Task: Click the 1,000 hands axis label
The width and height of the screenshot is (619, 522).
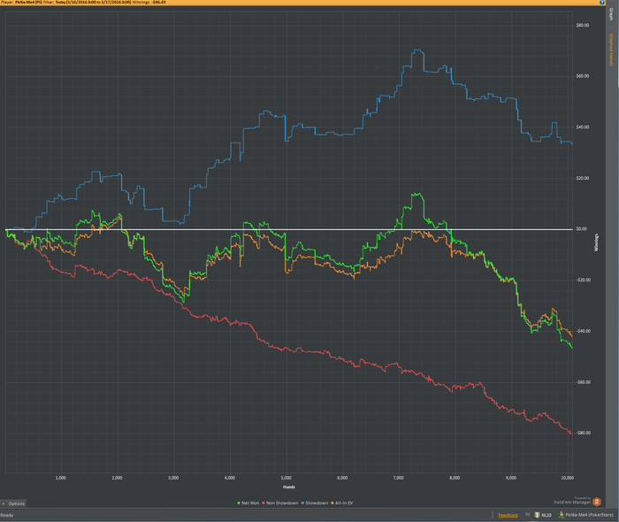Action: [x=61, y=478]
